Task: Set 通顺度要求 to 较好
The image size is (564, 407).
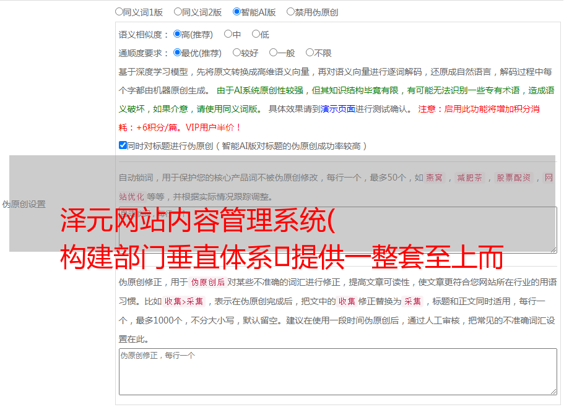Action: point(236,53)
